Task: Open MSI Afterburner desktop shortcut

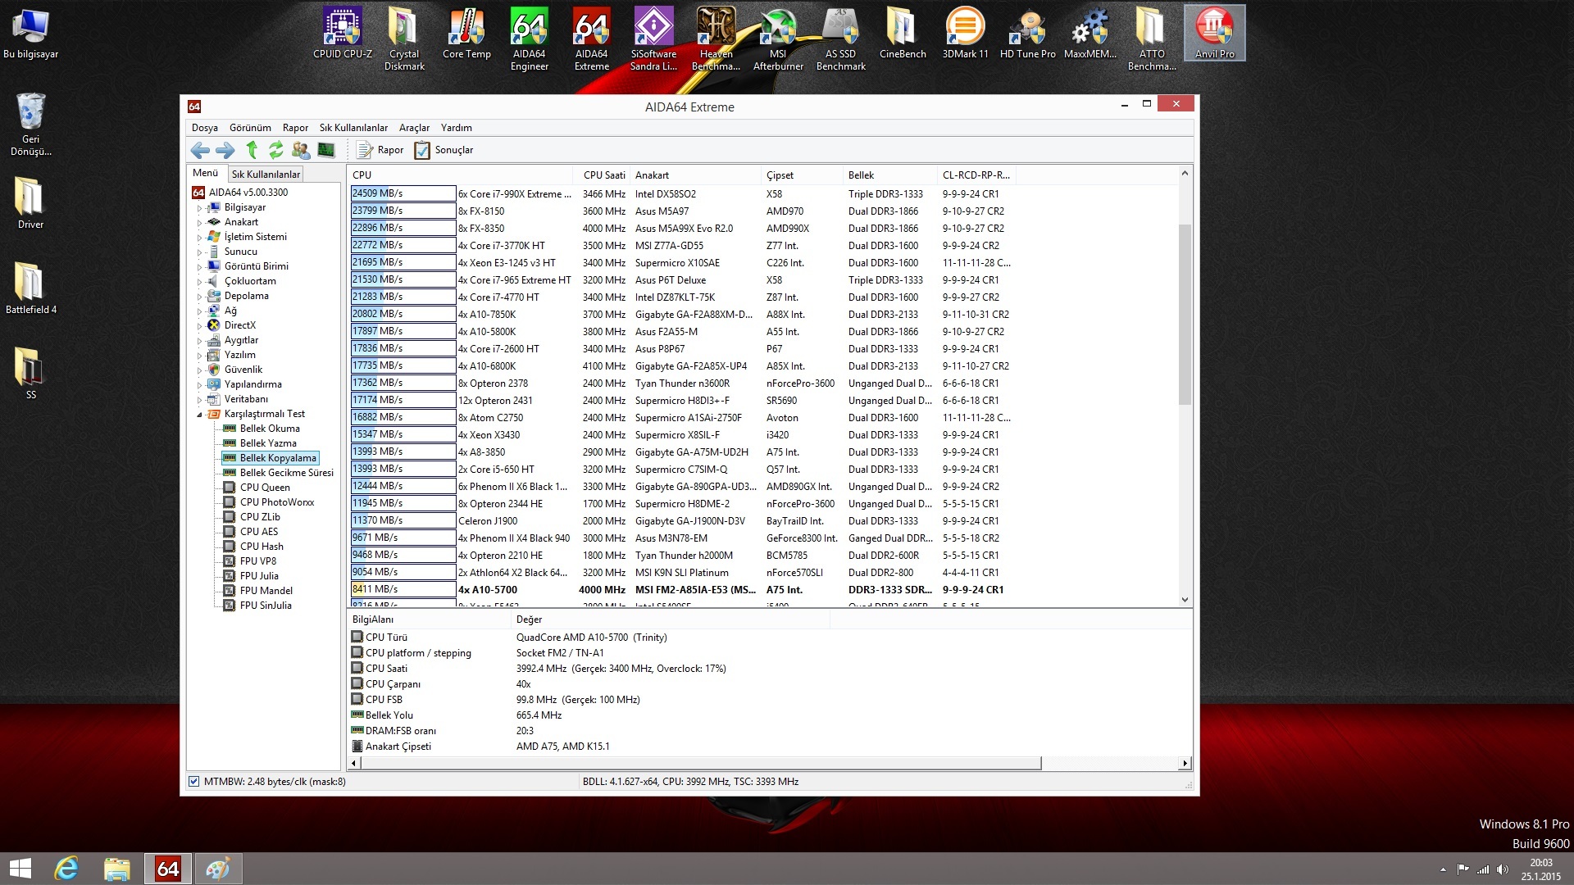Action: [x=778, y=39]
